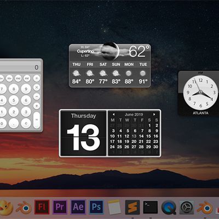
Task: Click the calculator multiply (×) key
Action: [37, 88]
